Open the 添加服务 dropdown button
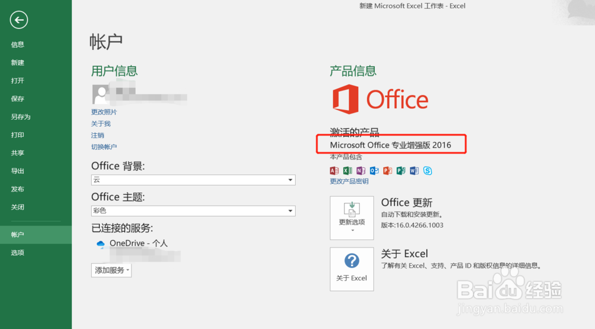The image size is (595, 329). click(111, 270)
